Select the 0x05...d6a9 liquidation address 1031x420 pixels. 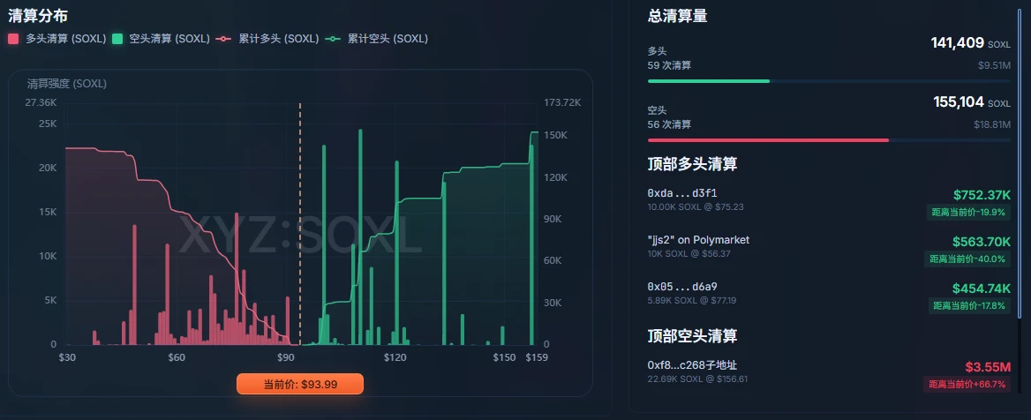681,287
